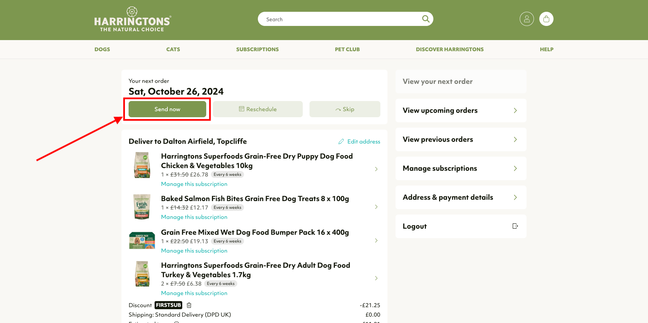The height and width of the screenshot is (323, 648).
Task: Open the shopping bag icon
Action: (x=546, y=19)
